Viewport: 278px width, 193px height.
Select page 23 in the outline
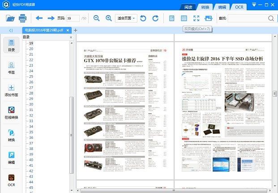(31, 65)
